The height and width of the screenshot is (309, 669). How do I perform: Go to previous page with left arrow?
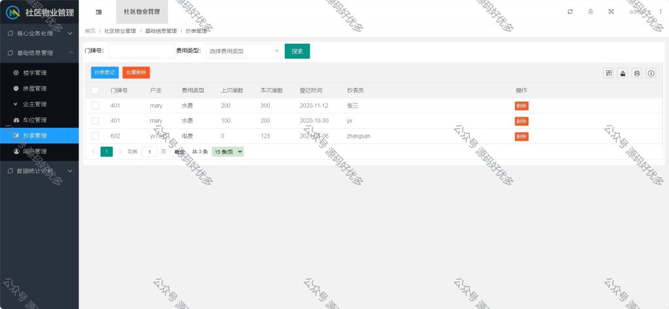(93, 151)
